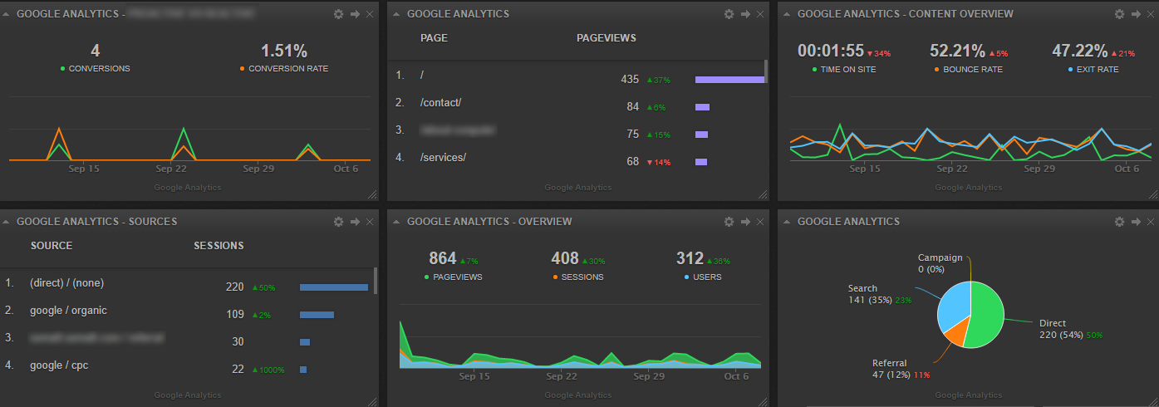Open settings gear of Conversions widget
This screenshot has width=1159, height=407.
click(x=338, y=14)
